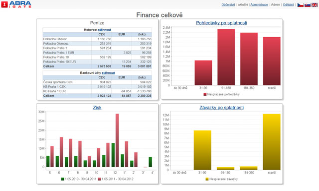The image size is (319, 191).
Task: Click the starší red receivables bar
Action: (272, 61)
